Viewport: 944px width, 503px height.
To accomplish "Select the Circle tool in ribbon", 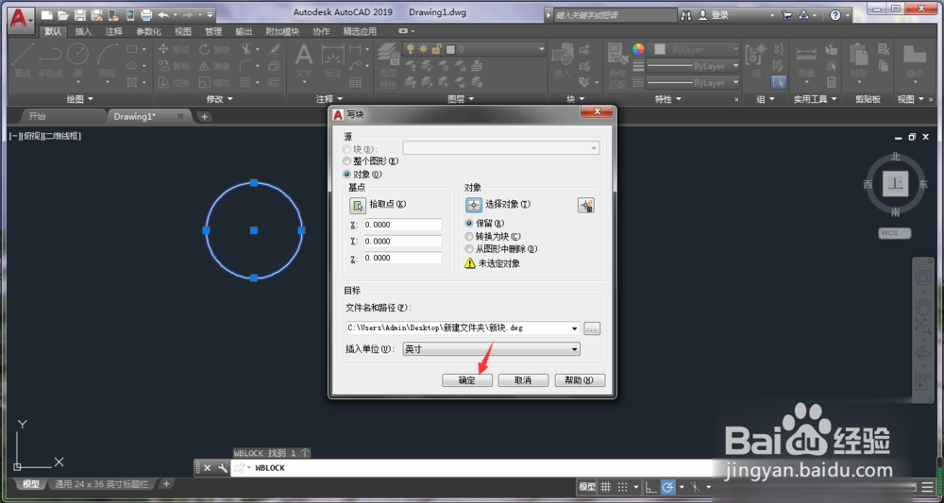I will 78,60.
